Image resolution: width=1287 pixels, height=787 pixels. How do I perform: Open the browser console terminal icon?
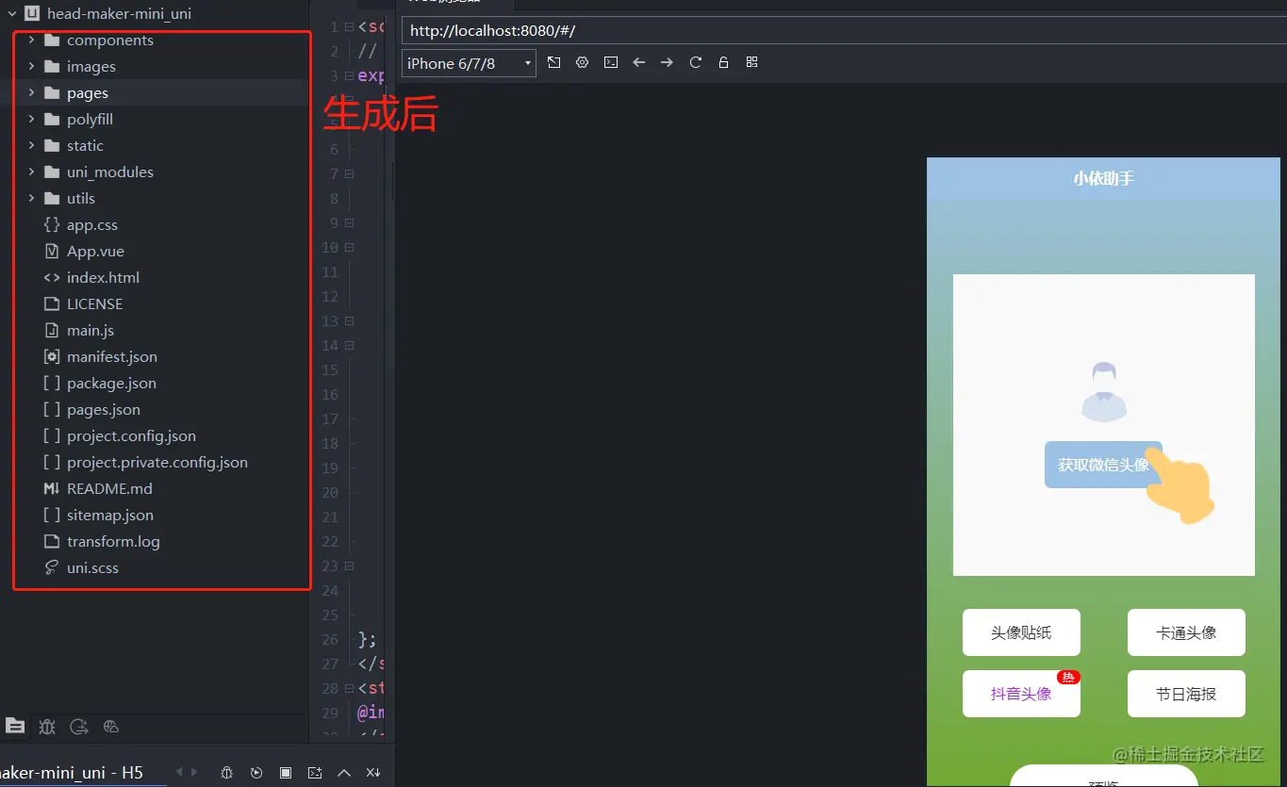611,62
